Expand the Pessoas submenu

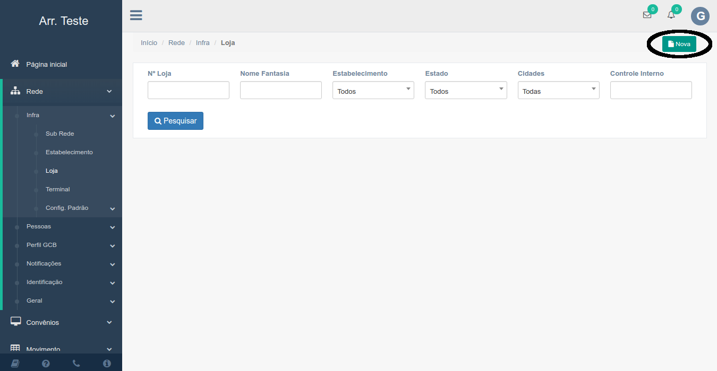(39, 226)
